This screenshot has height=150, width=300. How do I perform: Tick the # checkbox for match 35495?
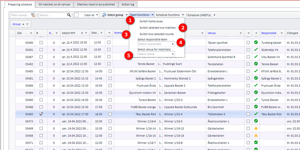(41, 43)
